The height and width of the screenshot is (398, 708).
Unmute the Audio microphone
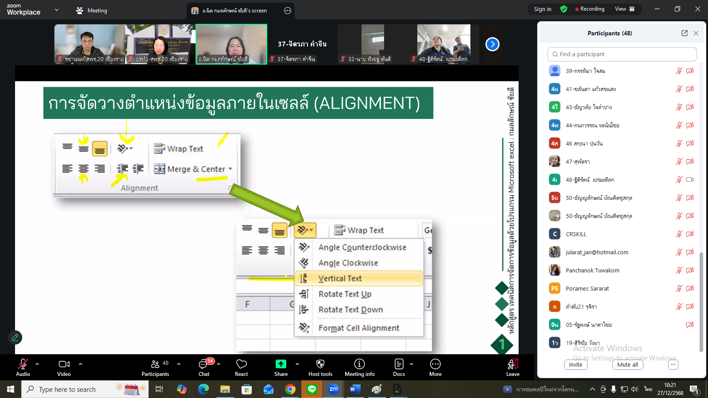[x=23, y=364]
